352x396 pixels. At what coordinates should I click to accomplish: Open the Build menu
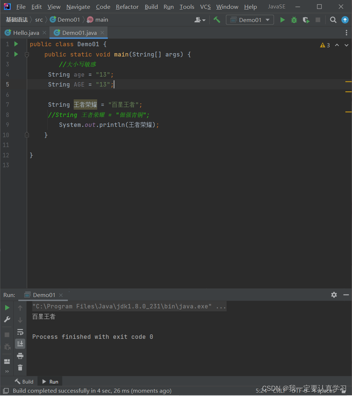(x=151, y=7)
